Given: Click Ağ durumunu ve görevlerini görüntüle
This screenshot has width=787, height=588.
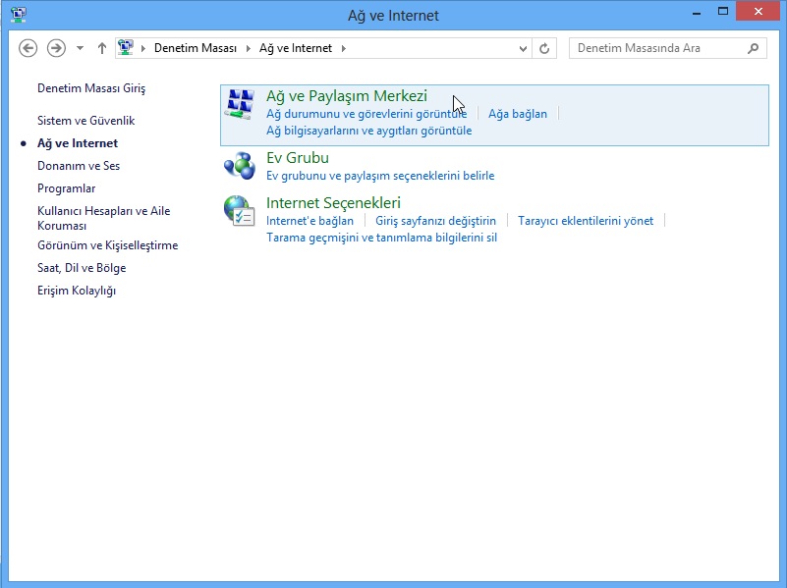Looking at the screenshot, I should coord(366,114).
